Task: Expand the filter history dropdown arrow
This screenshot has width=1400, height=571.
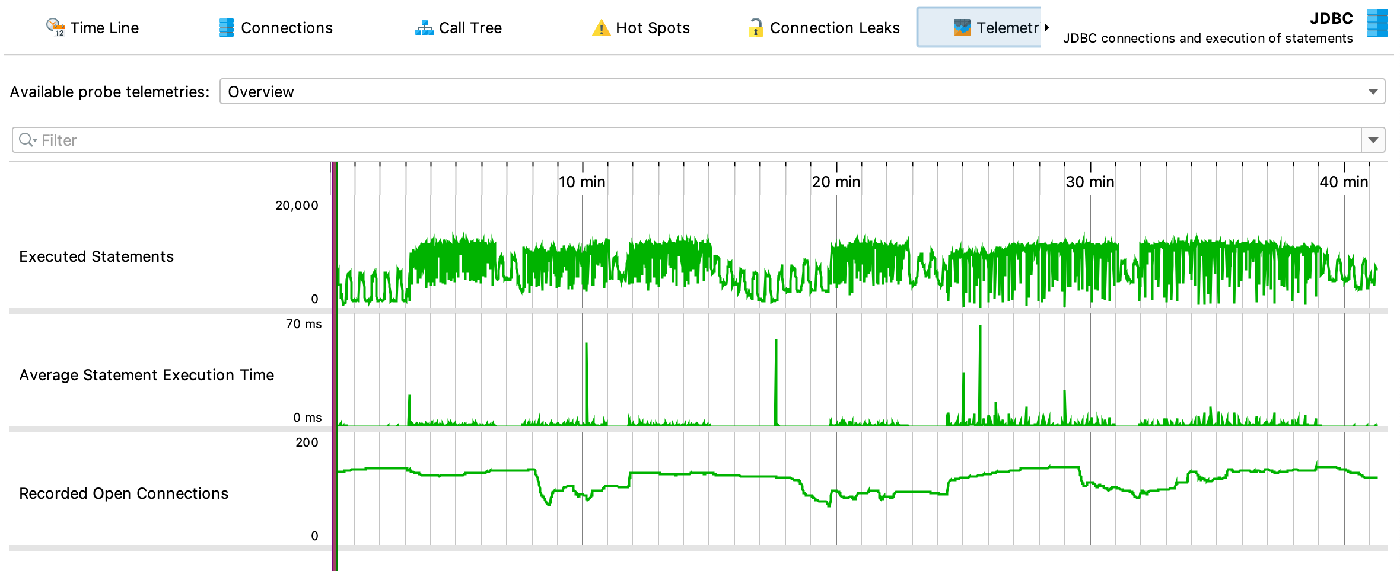Action: pos(1373,140)
